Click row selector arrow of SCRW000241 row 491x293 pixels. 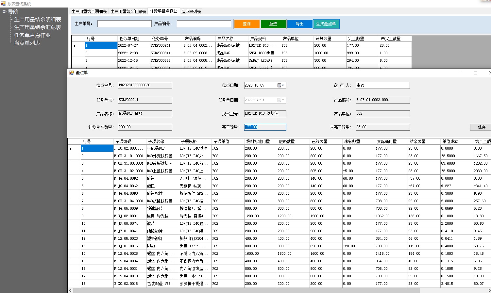[x=78, y=46]
